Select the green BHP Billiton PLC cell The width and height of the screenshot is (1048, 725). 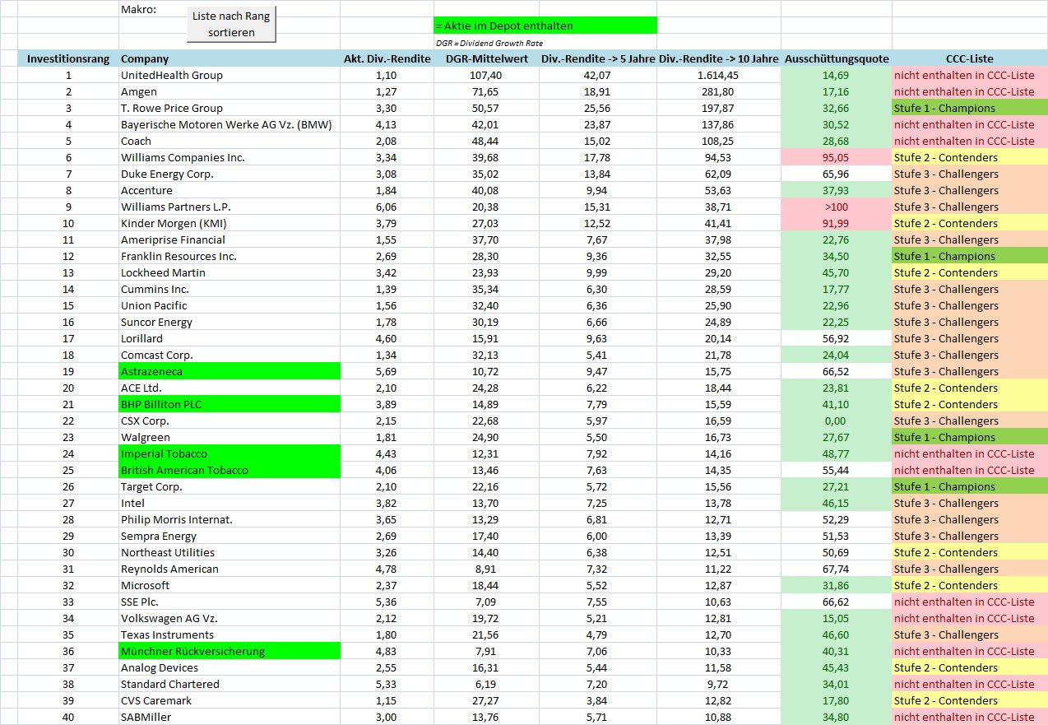230,404
